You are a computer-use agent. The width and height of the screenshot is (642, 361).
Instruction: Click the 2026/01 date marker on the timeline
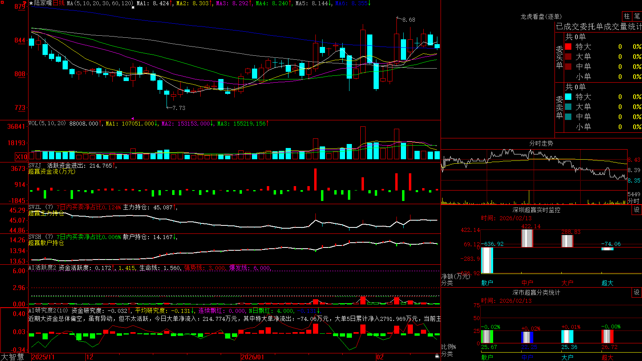pos(253,357)
